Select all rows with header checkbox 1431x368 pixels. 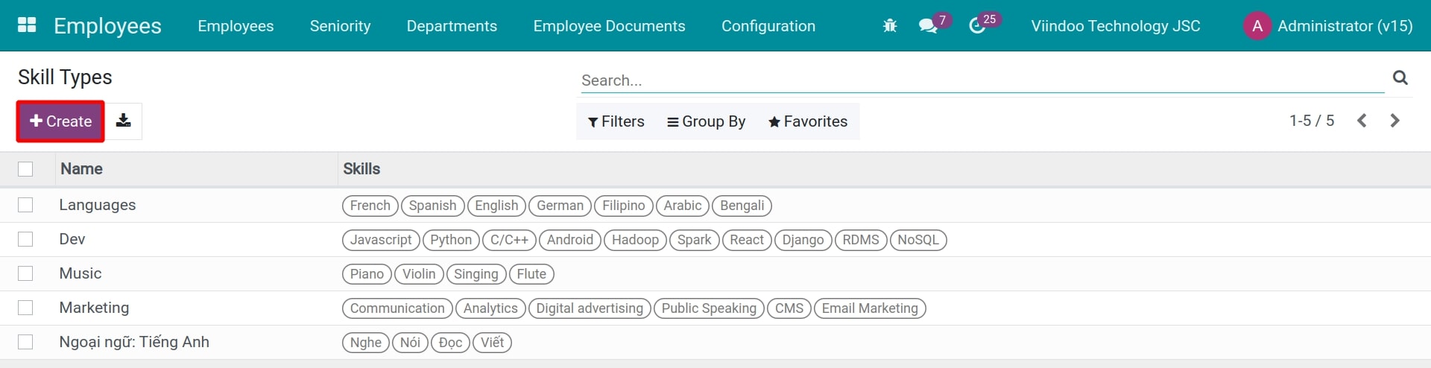pyautogui.click(x=25, y=169)
